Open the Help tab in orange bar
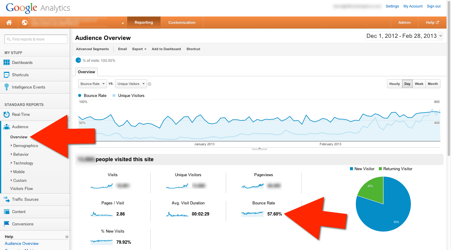 (x=432, y=23)
